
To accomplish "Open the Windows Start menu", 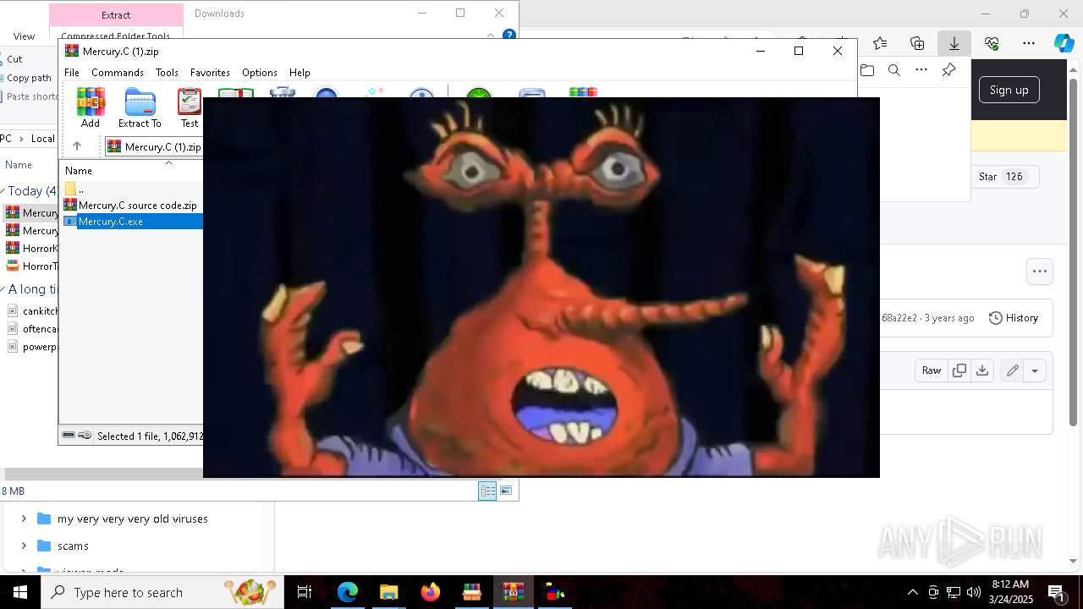I will click(20, 592).
